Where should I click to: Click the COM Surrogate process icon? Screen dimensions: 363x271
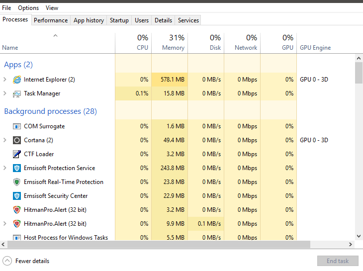click(x=17, y=126)
